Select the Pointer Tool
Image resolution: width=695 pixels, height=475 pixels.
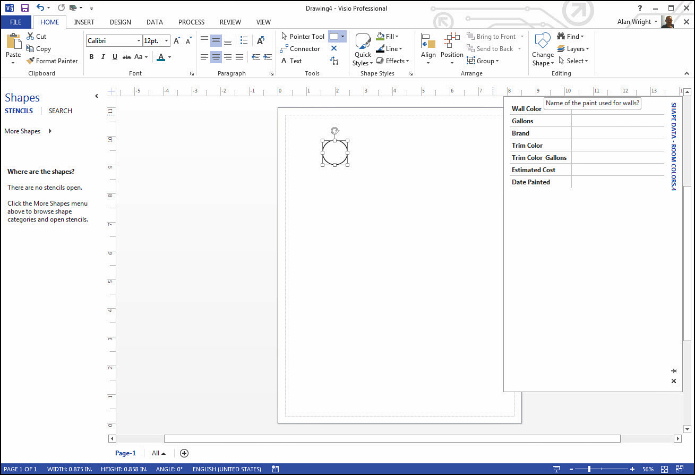click(x=302, y=37)
